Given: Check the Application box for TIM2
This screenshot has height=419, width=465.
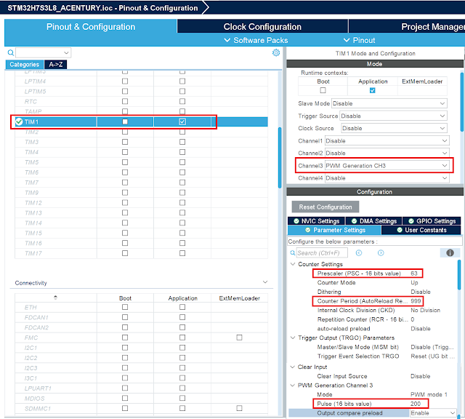Looking at the screenshot, I should 182,132.
